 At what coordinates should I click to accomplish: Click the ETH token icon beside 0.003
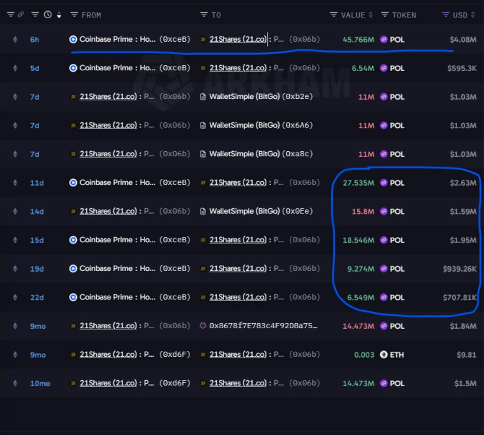(384, 355)
